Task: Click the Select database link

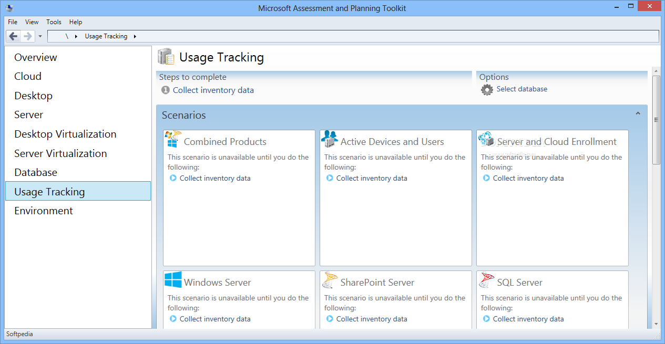Action: point(522,89)
